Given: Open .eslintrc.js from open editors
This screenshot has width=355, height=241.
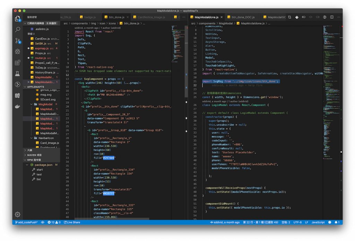Looking at the screenshot, I should 42,29.
